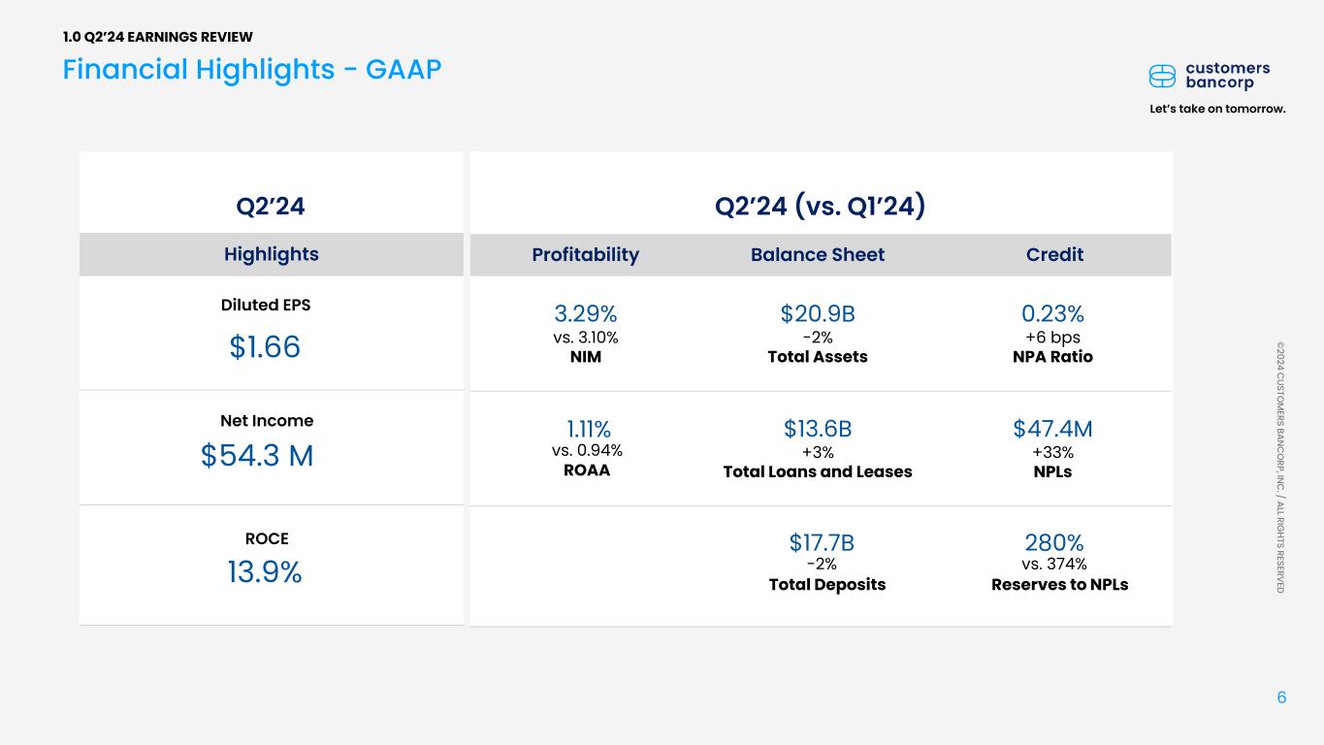
Task: Click the Let's take on tomorrow tagline
Action: [1218, 109]
